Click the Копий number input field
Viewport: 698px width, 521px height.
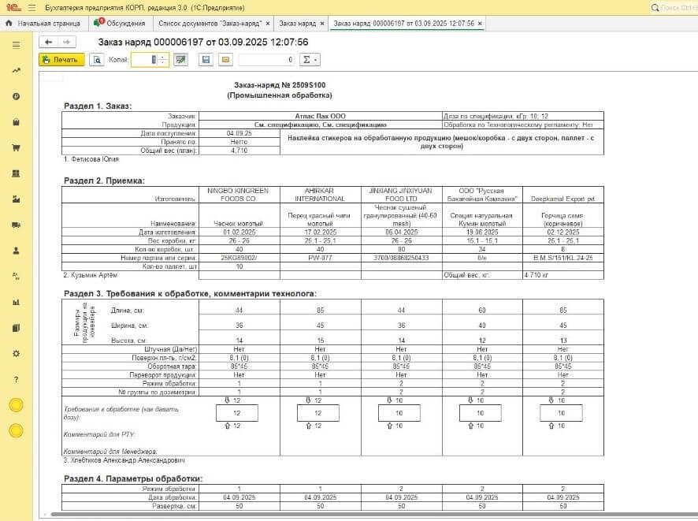pyautogui.click(x=145, y=60)
